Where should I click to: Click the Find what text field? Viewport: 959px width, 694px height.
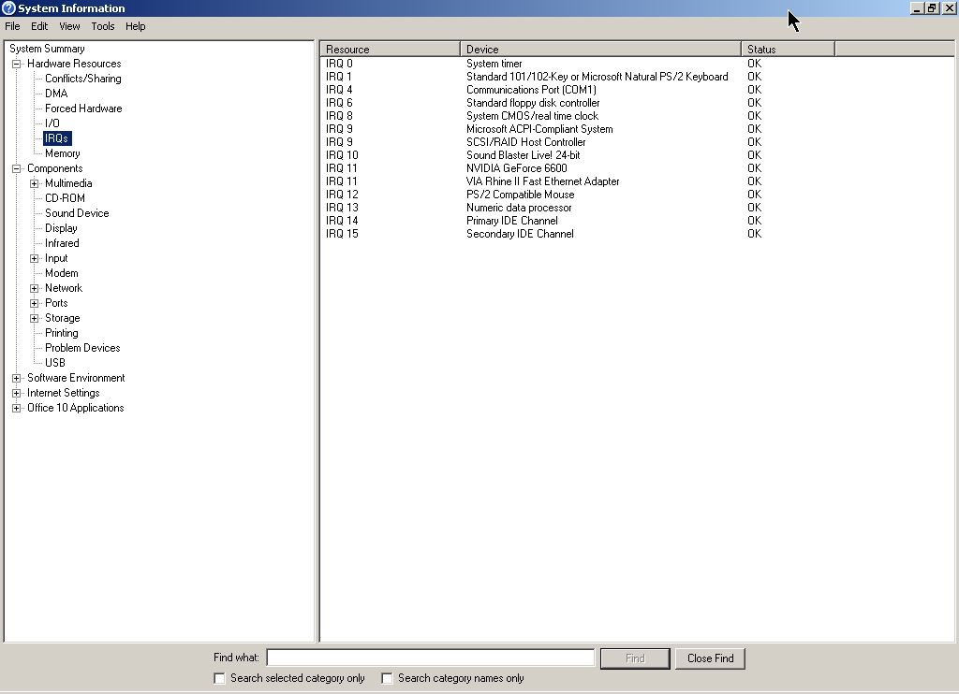tap(431, 658)
